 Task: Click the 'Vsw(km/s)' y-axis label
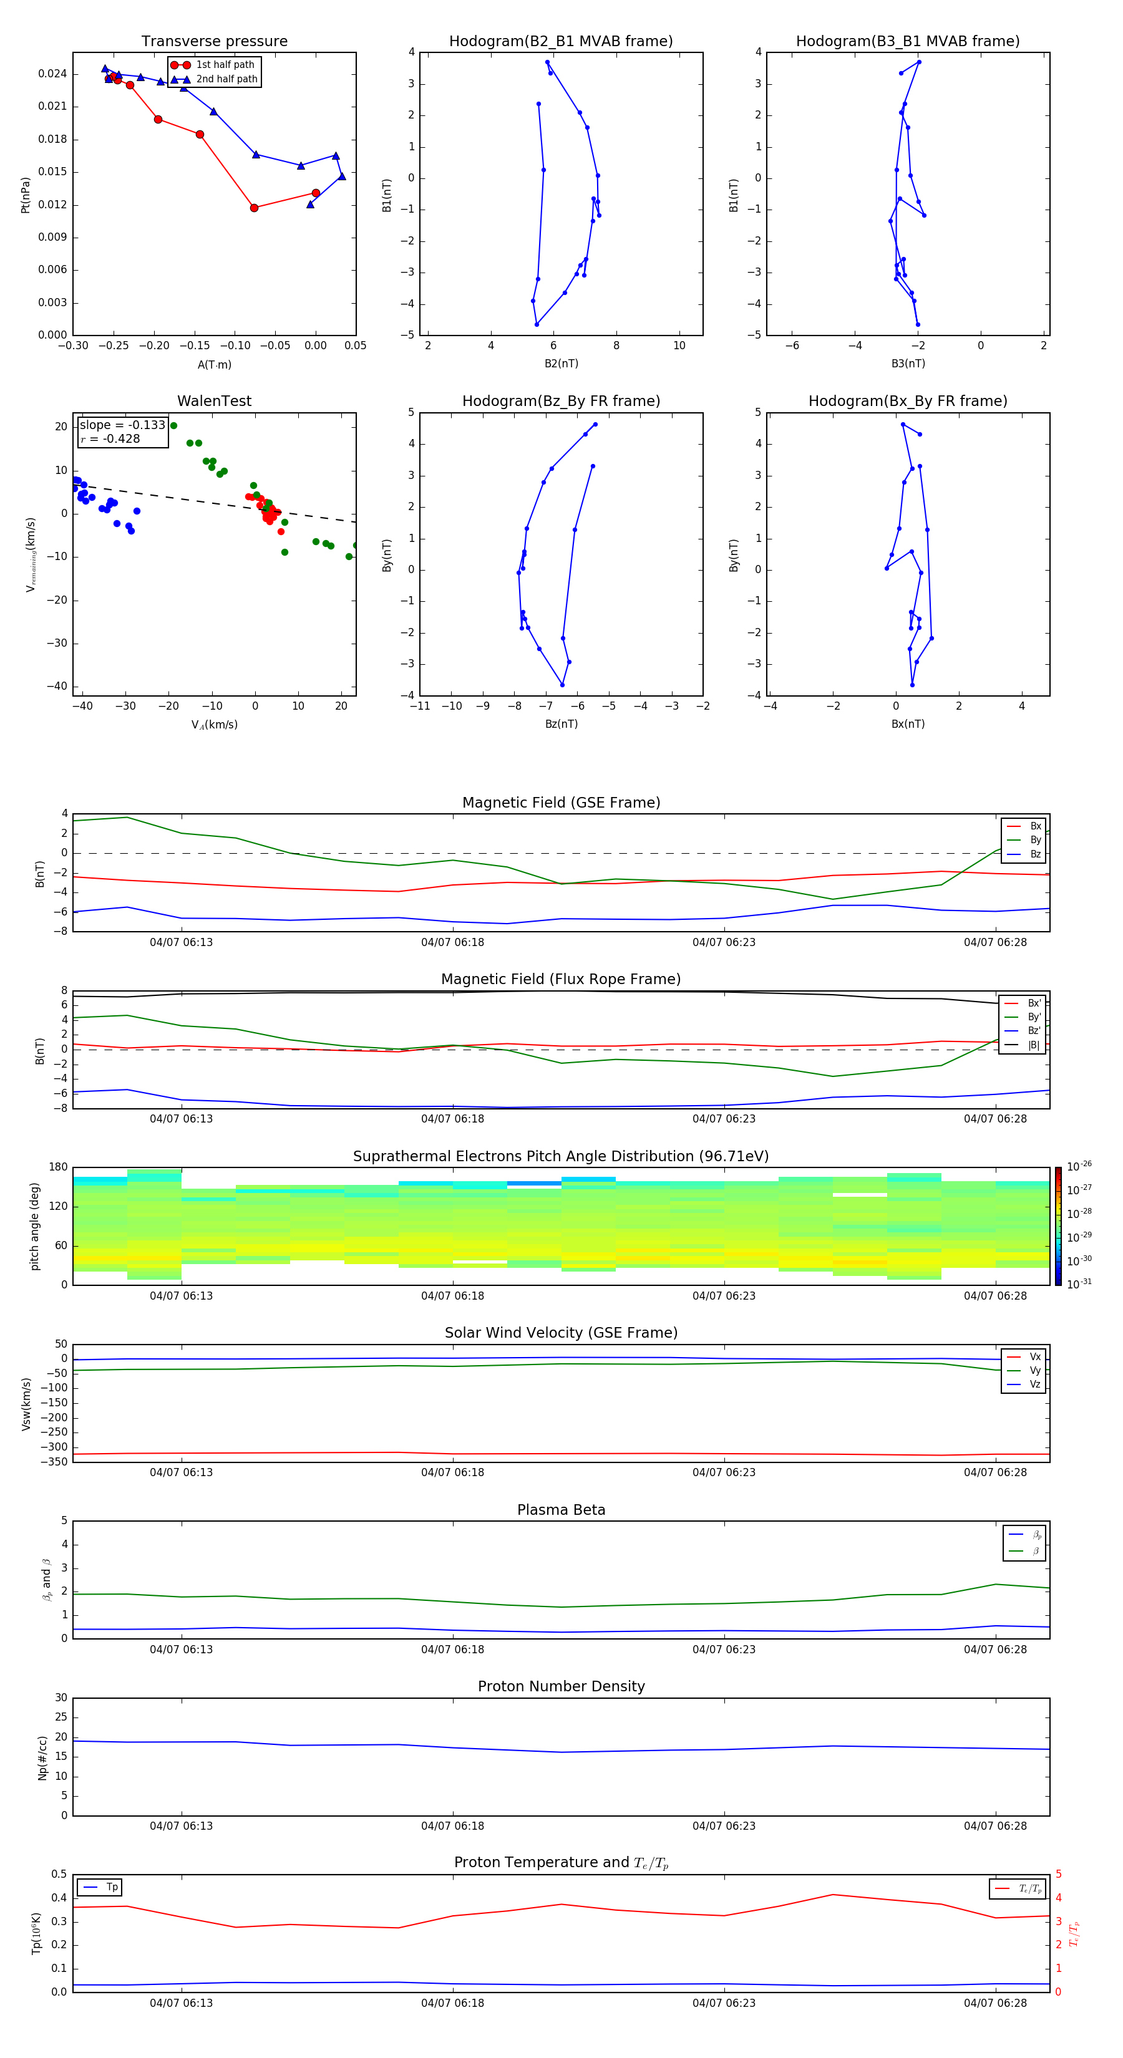[x=26, y=1404]
